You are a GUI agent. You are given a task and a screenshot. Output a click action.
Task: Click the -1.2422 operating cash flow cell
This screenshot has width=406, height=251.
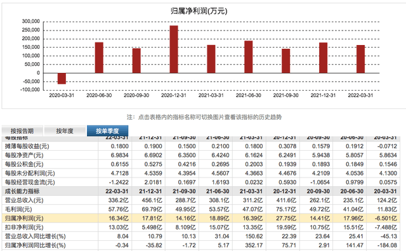pos(119,182)
